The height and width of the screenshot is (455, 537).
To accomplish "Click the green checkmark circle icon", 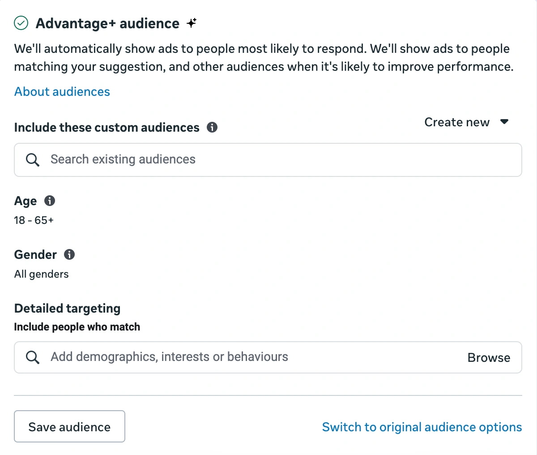I will tap(21, 23).
